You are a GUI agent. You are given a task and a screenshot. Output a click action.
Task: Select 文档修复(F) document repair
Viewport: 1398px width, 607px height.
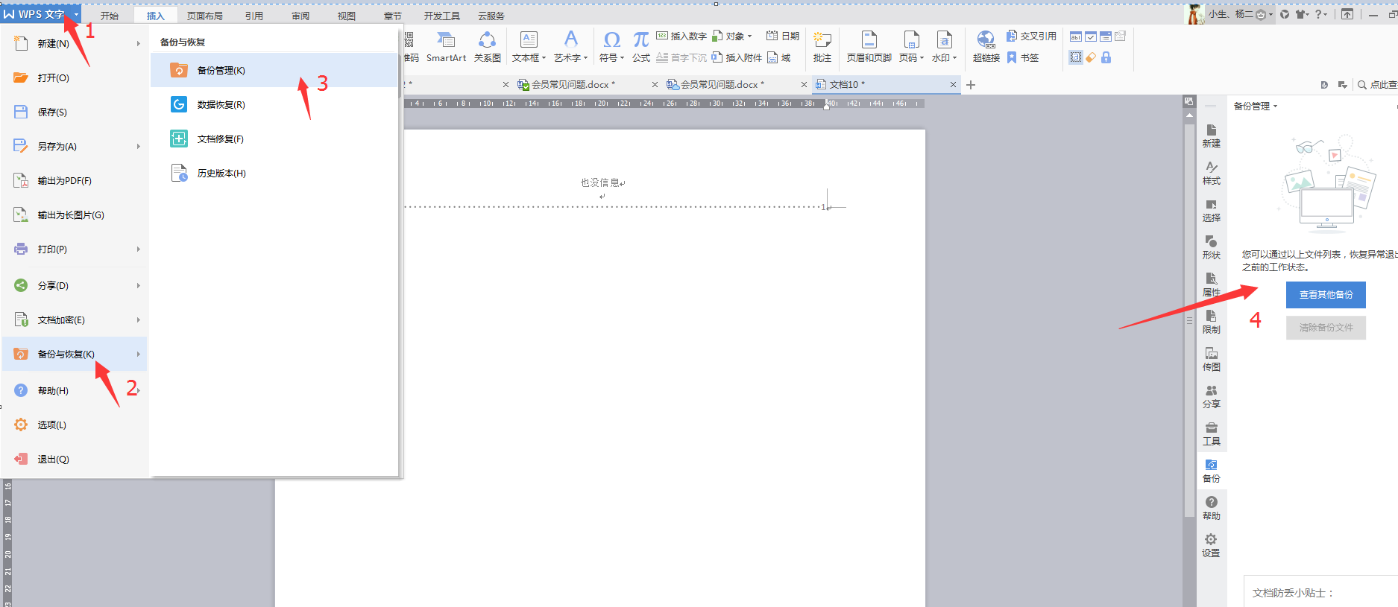pos(220,139)
